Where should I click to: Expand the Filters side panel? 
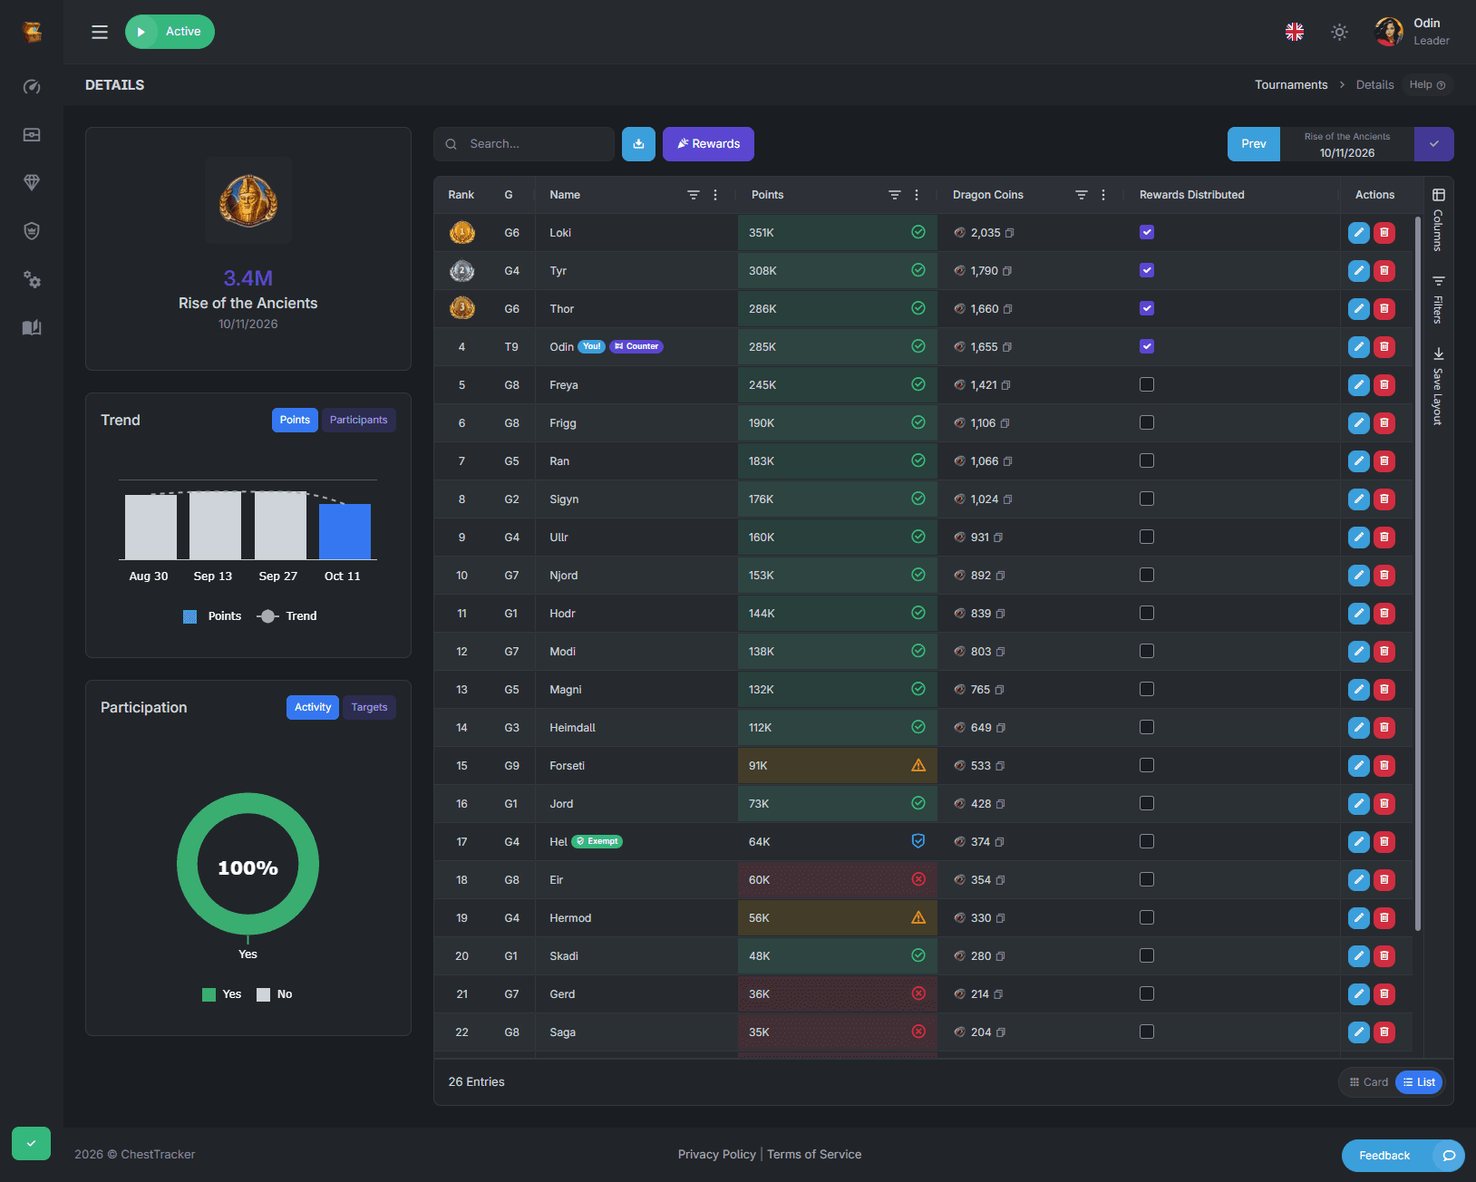click(1438, 299)
